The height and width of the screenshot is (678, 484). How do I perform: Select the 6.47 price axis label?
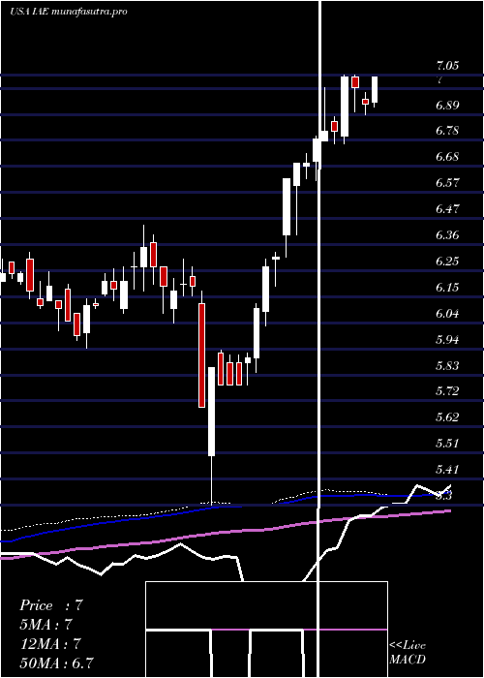tap(447, 209)
